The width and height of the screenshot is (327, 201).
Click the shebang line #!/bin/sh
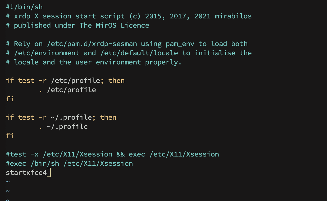pyautogui.click(x=23, y=7)
